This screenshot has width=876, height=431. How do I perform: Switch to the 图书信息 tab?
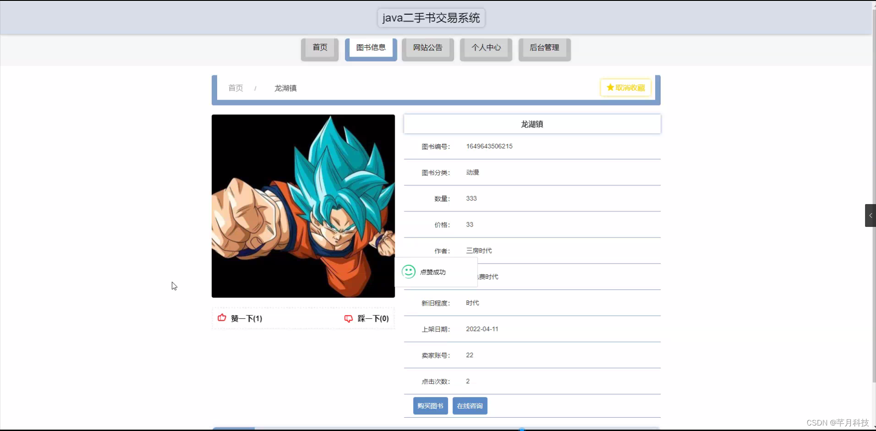[x=371, y=47]
